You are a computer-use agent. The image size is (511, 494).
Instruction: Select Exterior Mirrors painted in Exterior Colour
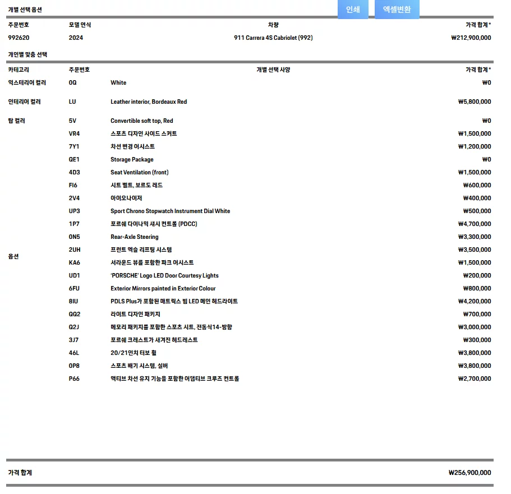click(x=163, y=289)
